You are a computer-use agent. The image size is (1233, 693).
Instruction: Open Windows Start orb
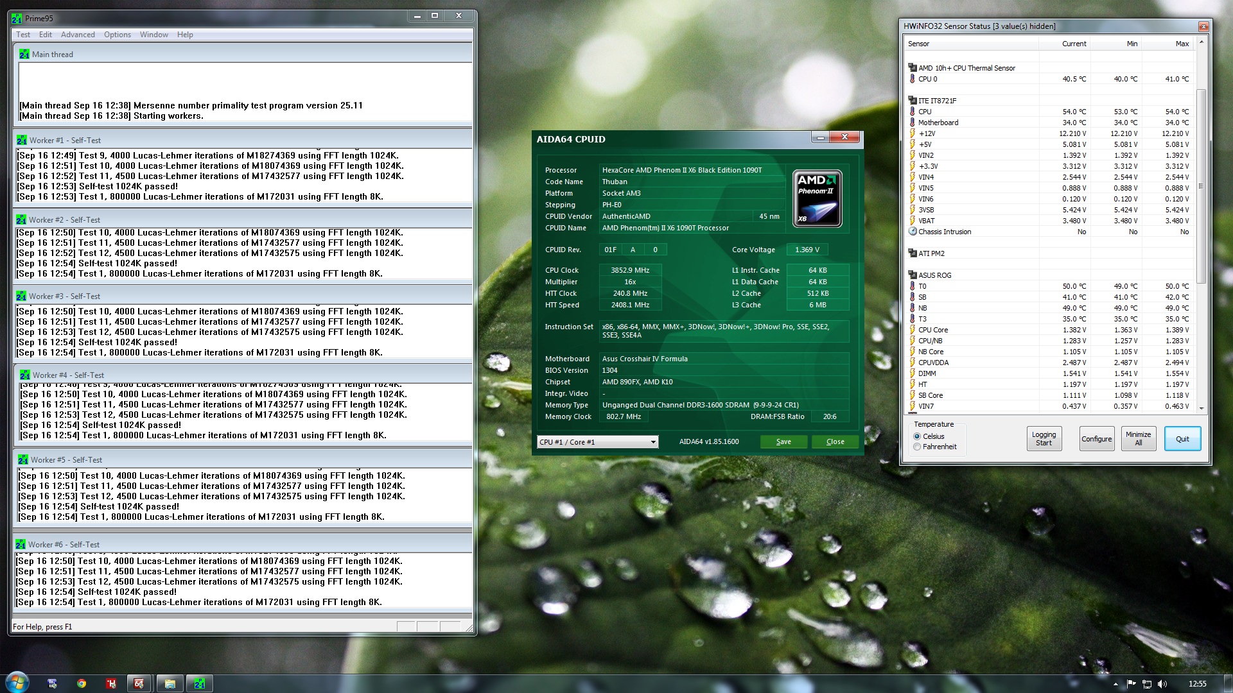click(17, 683)
